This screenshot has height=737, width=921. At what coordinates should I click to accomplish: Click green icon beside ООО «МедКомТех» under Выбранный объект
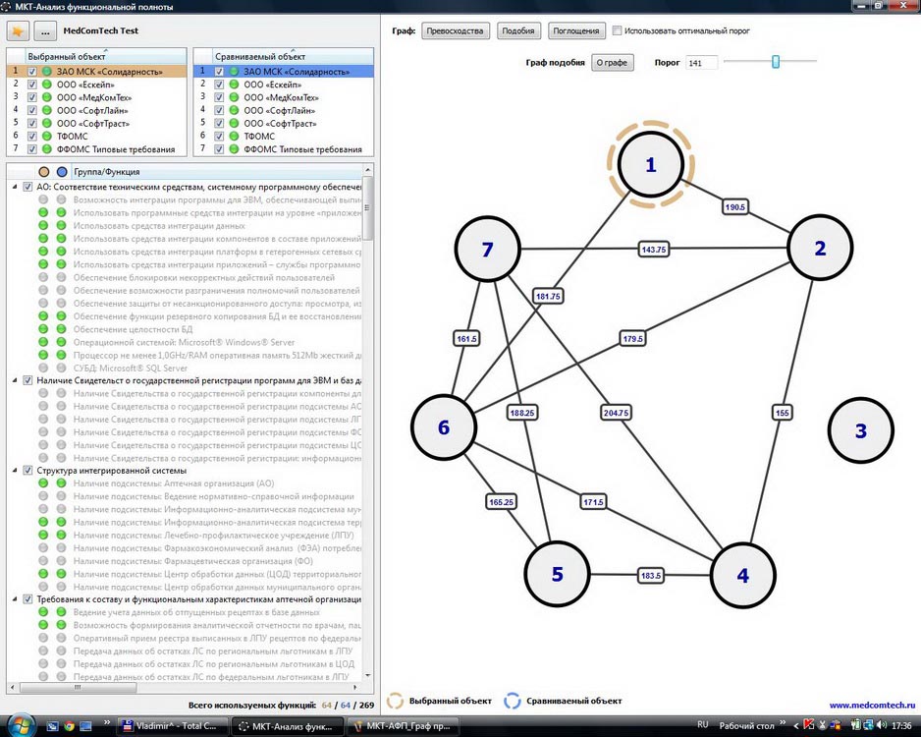pos(47,97)
